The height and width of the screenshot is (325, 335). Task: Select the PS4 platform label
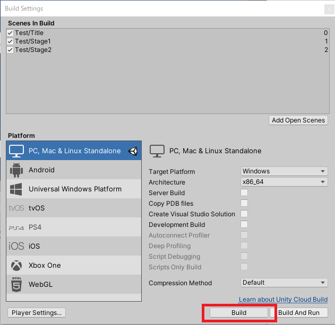coord(35,227)
